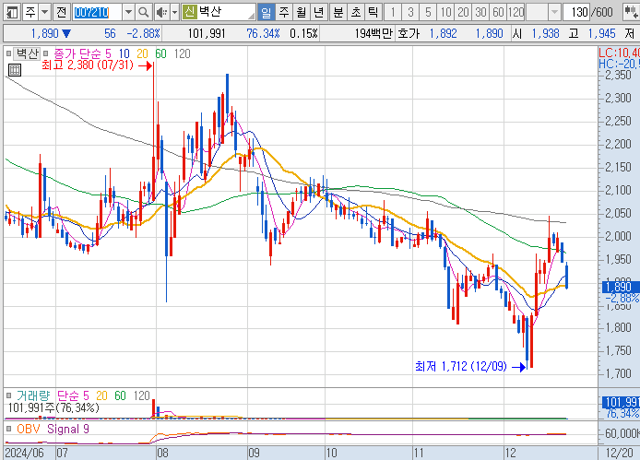Click the bar count field showing 130

click(x=576, y=13)
